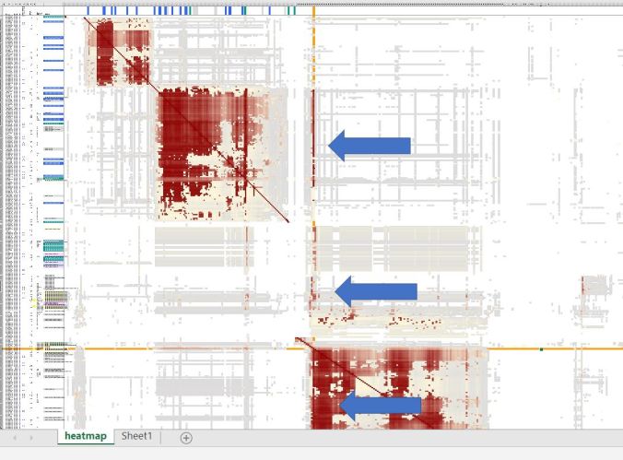Screen dimensions: 623x460
Task: Click the scroll-right sheet tabs arrow
Action: 32,438
